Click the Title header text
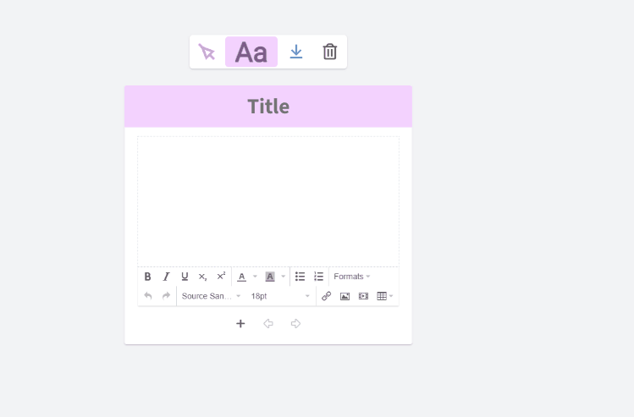Image resolution: width=634 pixels, height=417 pixels. click(268, 107)
